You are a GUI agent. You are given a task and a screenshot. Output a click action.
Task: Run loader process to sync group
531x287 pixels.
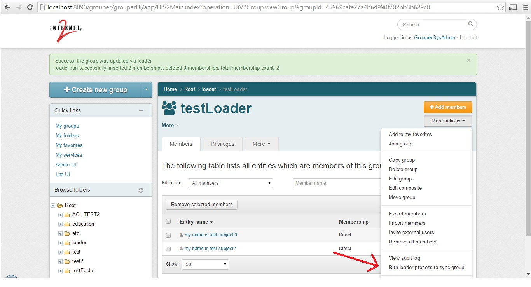point(426,268)
